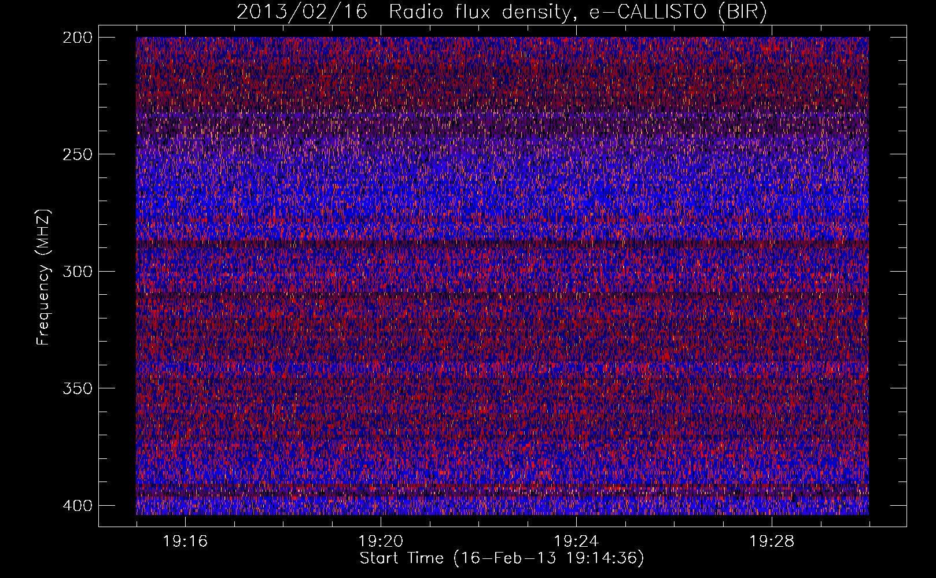This screenshot has height=578, width=936.
Task: Click the 19:20 time tick label
Action: (x=381, y=542)
